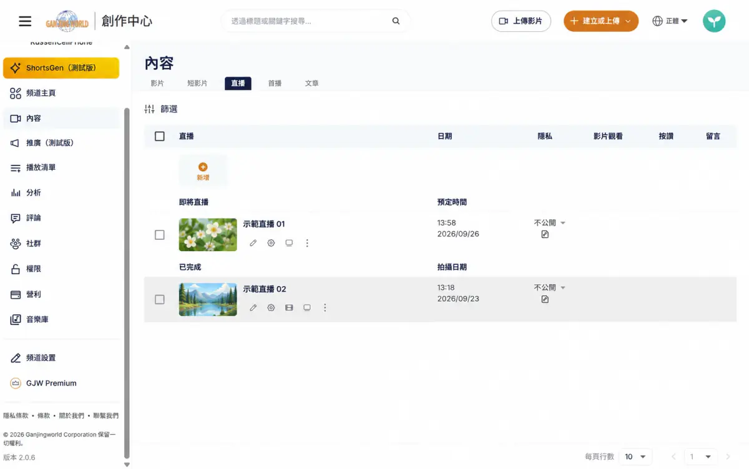Switch to the 短影片 tab
The width and height of the screenshot is (749, 469).
coord(197,83)
